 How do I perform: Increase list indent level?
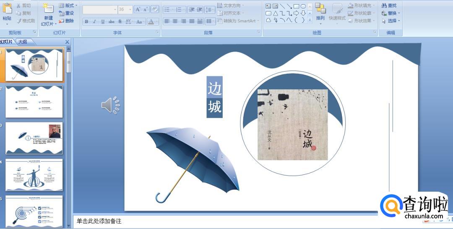pos(199,10)
